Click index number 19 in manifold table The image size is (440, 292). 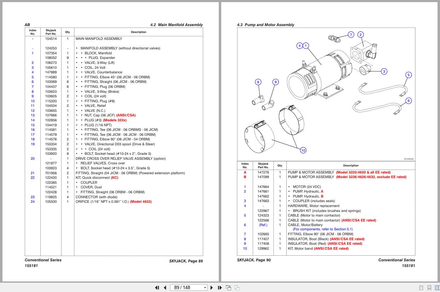coord(33,144)
